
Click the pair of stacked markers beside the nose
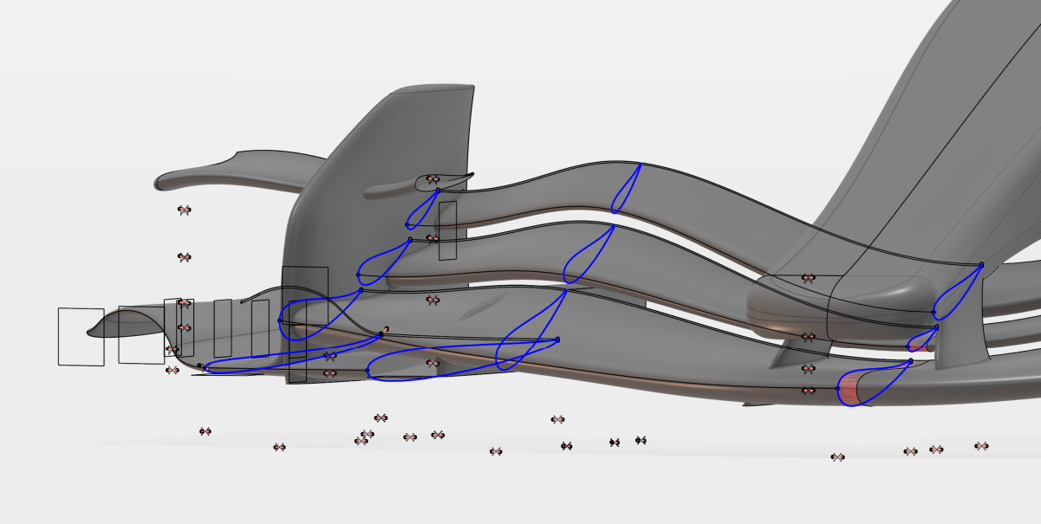(184, 314)
